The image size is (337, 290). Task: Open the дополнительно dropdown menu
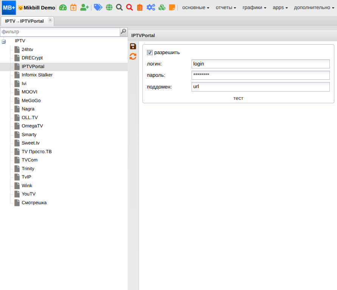pyautogui.click(x=314, y=8)
